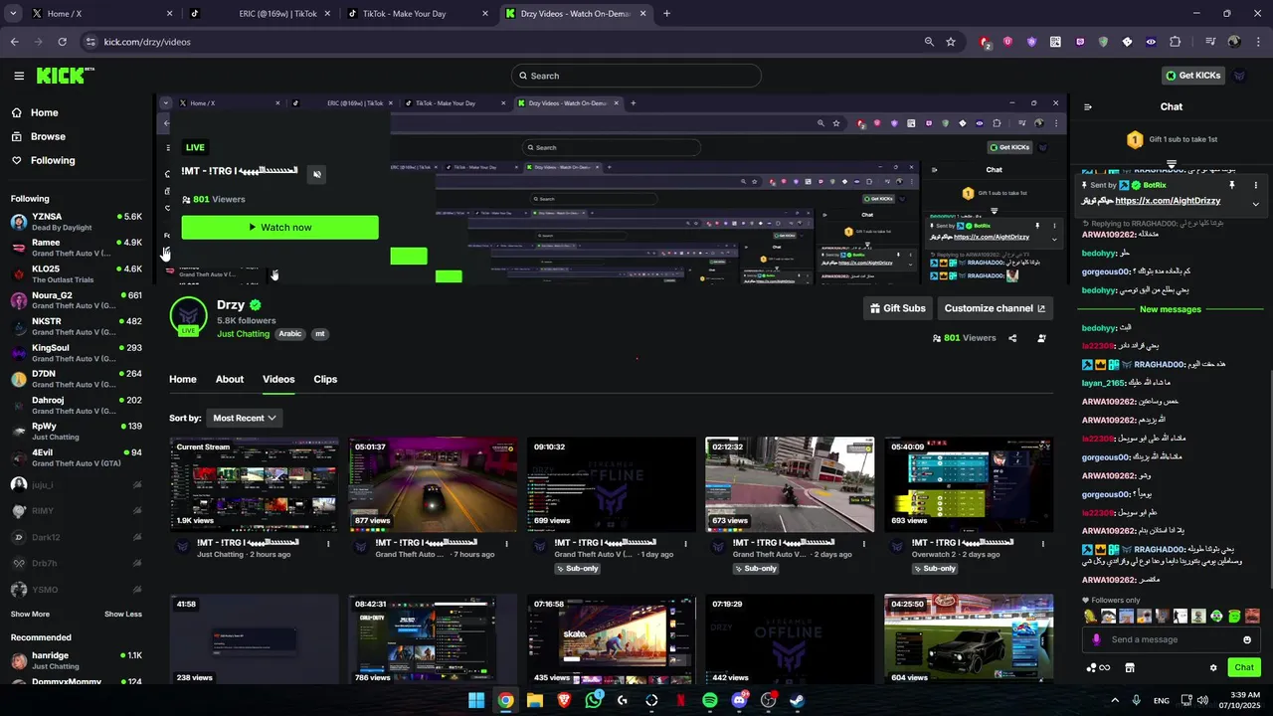Open options menu for 05:01:37 video
Image resolution: width=1273 pixels, height=716 pixels.
tap(507, 544)
